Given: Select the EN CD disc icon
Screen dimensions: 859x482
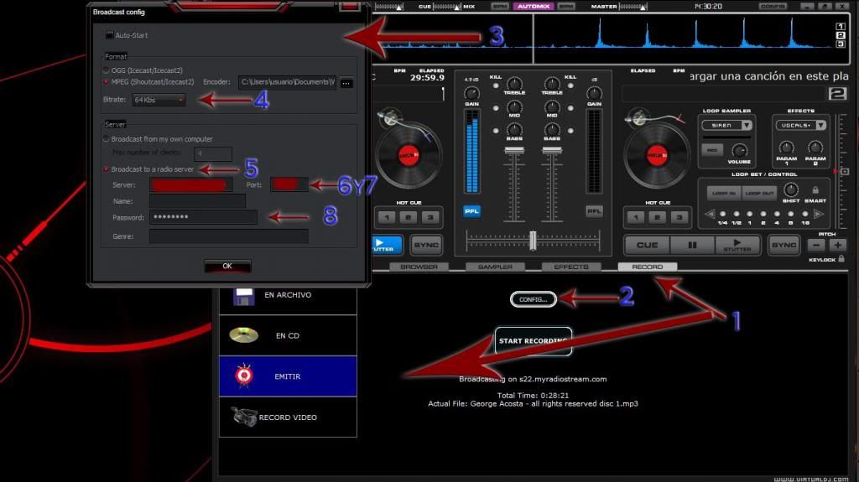Looking at the screenshot, I should coord(244,335).
